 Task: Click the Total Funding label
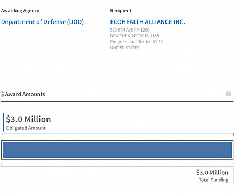[x=214, y=180]
